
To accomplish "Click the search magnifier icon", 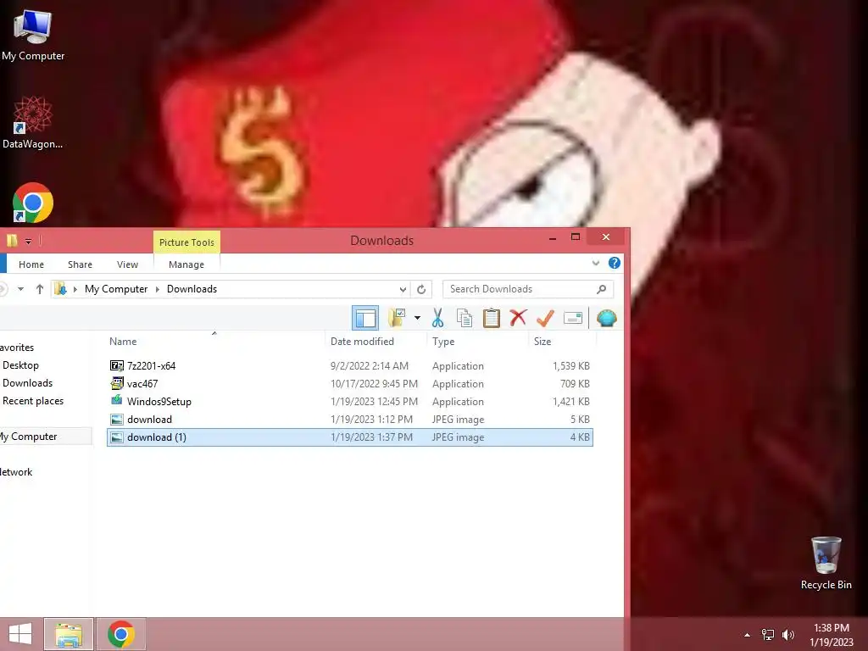I will 602,289.
